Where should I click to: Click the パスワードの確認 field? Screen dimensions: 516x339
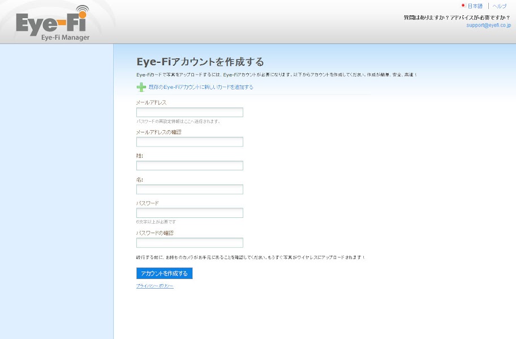point(190,243)
